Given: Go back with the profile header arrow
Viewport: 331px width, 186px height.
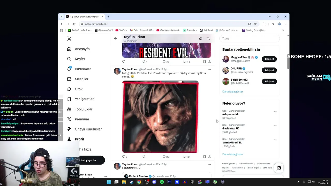Looking at the screenshot, I should (x=116, y=38).
